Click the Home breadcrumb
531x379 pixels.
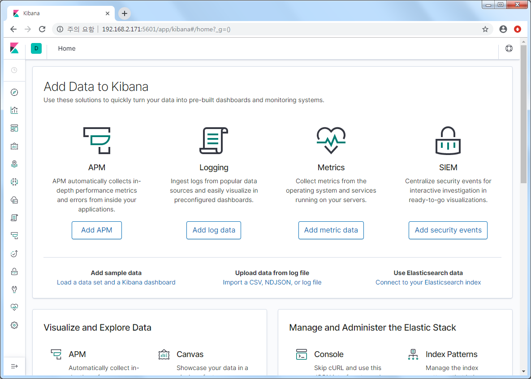pyautogui.click(x=67, y=48)
